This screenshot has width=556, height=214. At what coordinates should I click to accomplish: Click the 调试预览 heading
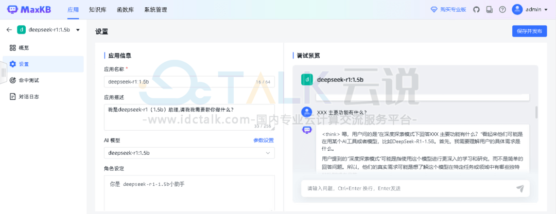308,56
